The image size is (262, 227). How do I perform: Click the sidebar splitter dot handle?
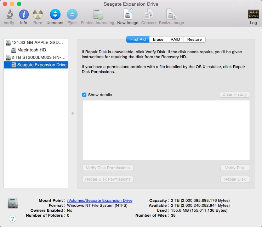click(73, 113)
